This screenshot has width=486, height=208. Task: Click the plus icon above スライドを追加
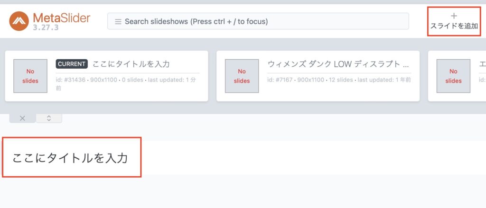454,16
